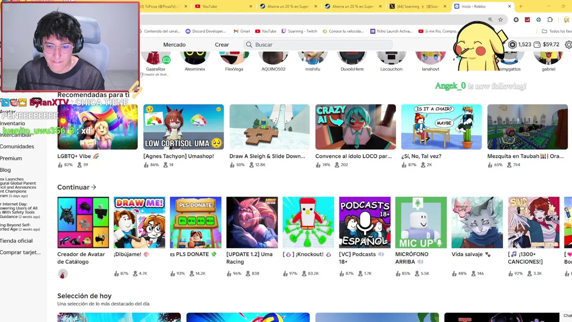Bookmark page with star icon

[500, 20]
